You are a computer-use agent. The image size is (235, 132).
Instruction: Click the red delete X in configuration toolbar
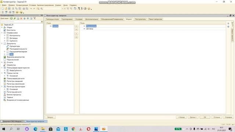click(x=21, y=18)
